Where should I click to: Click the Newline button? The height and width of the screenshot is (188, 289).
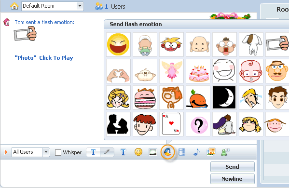coord(233,179)
